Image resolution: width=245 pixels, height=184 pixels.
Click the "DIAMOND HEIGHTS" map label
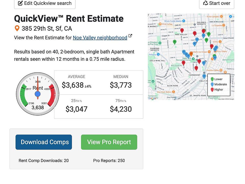point(155,49)
